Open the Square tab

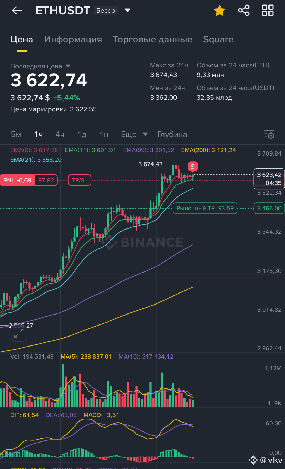point(218,40)
